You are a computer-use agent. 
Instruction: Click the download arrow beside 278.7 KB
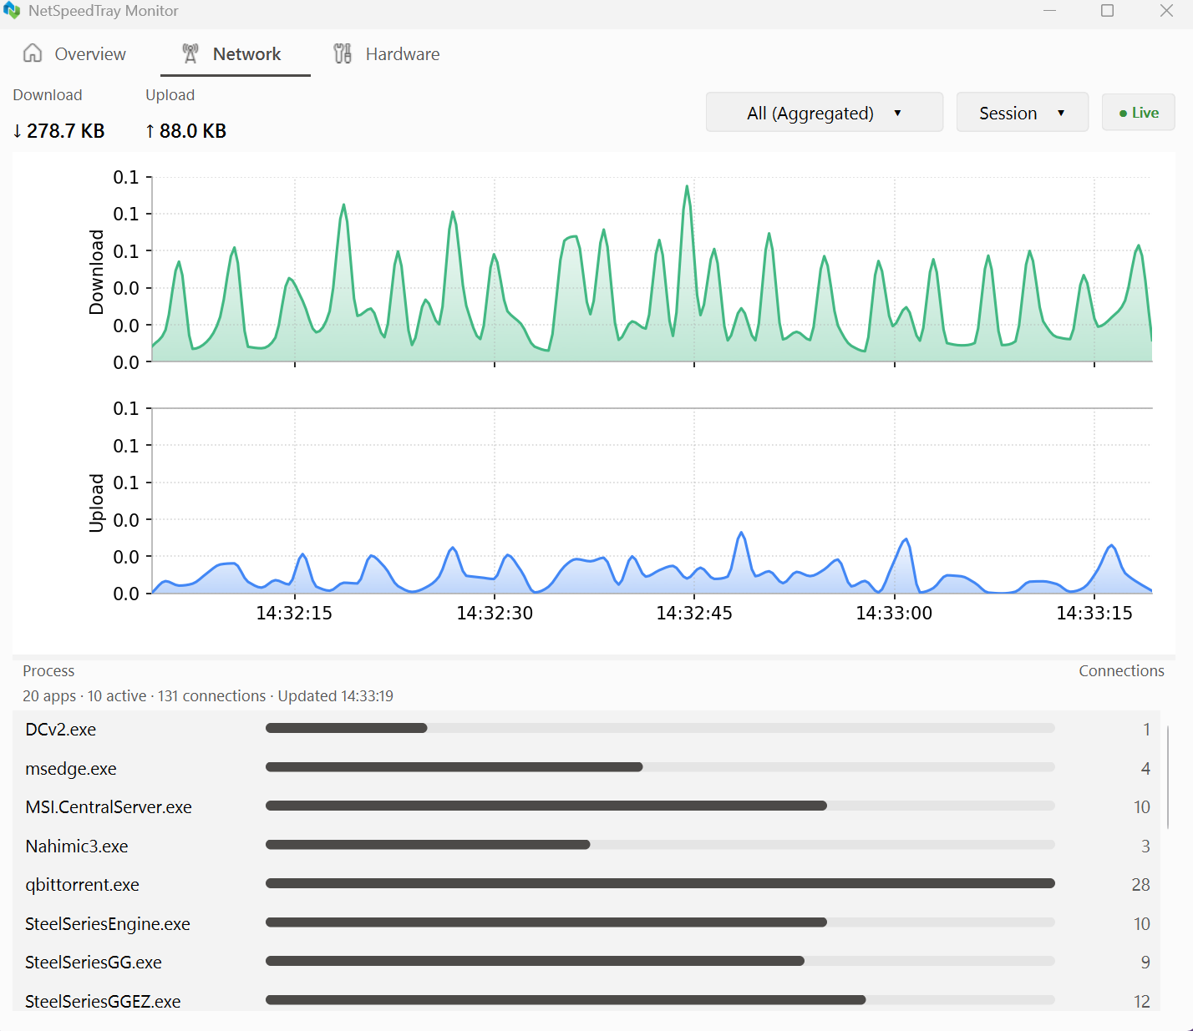[18, 131]
